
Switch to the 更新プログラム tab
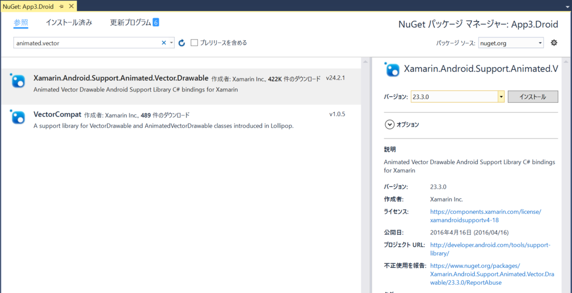(x=131, y=22)
